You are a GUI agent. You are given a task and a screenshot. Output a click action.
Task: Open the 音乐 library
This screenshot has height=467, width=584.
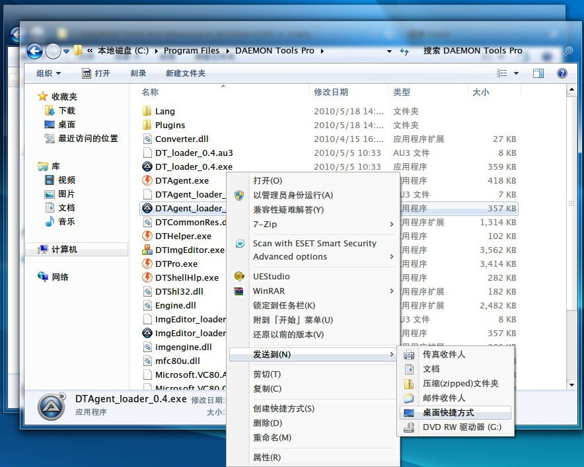coord(60,221)
